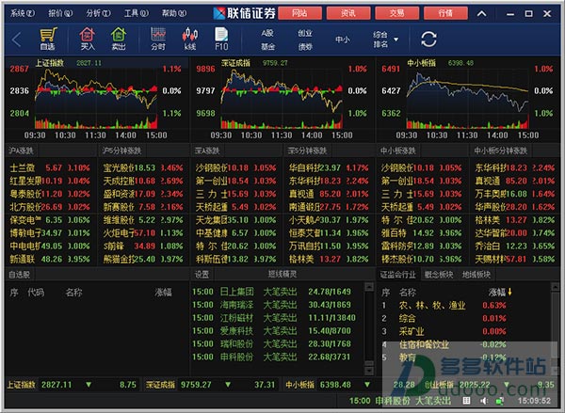Click the red 交易 button

pyautogui.click(x=396, y=13)
